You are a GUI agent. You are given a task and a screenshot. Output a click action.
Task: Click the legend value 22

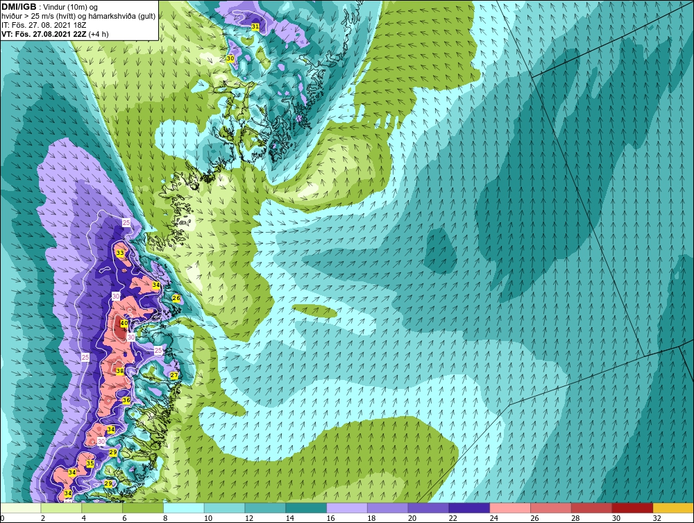pyautogui.click(x=452, y=518)
